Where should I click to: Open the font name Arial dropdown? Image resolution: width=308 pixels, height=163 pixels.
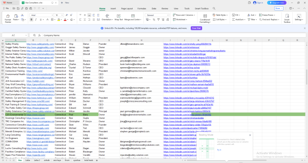pyautogui.click(x=52, y=15)
